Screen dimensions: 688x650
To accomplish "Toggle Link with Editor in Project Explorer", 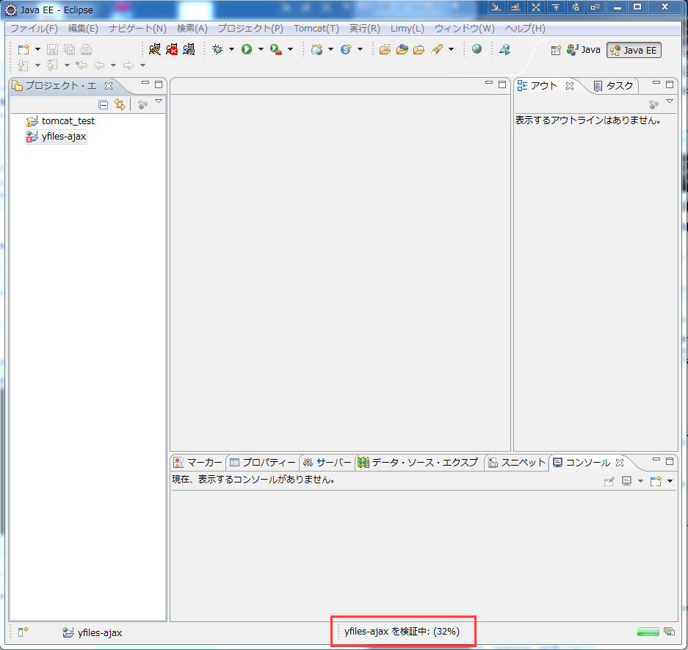I will tap(119, 104).
